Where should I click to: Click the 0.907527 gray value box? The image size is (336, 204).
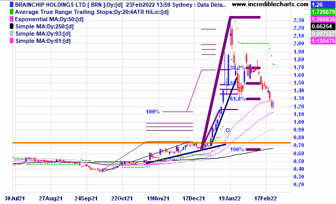click(323, 34)
